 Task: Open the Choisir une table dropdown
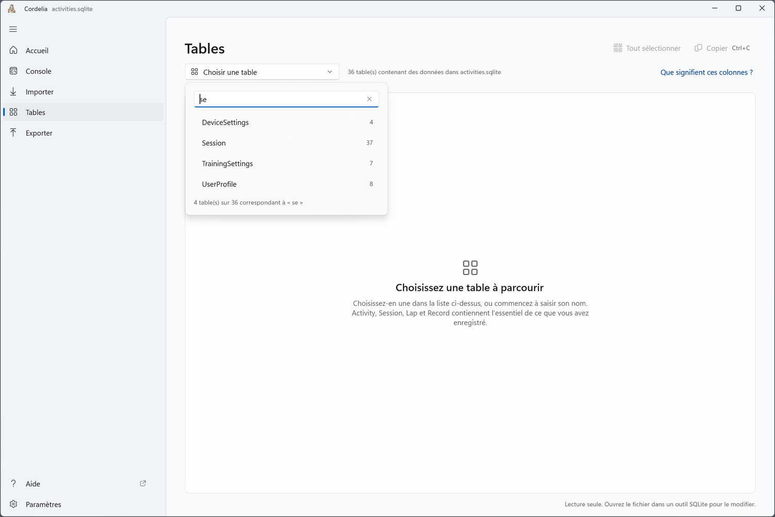tap(262, 72)
